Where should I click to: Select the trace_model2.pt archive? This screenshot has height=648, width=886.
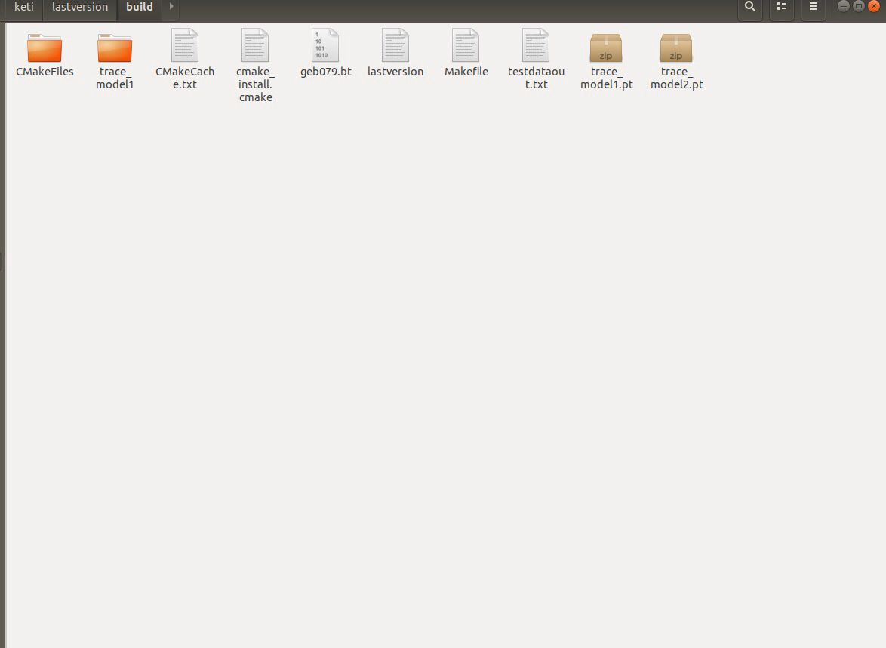676,48
